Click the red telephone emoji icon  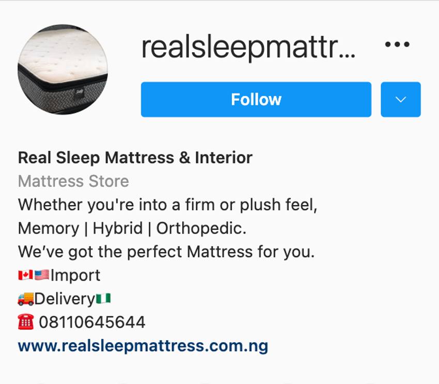pyautogui.click(x=26, y=322)
